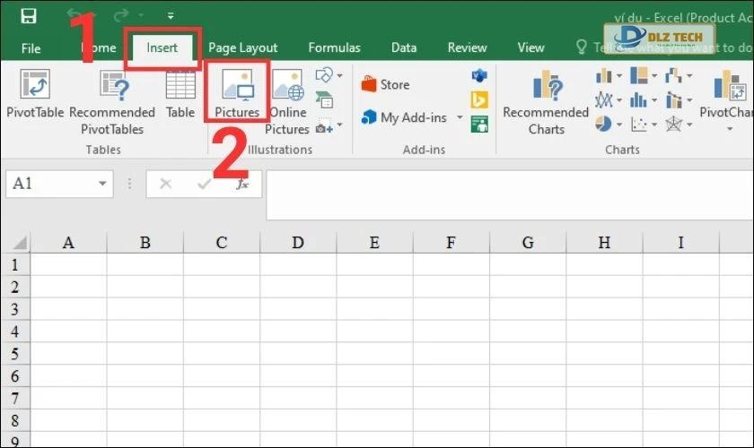Cancel the formula entry (X)
Screen dimensions: 754x448
(x=165, y=184)
